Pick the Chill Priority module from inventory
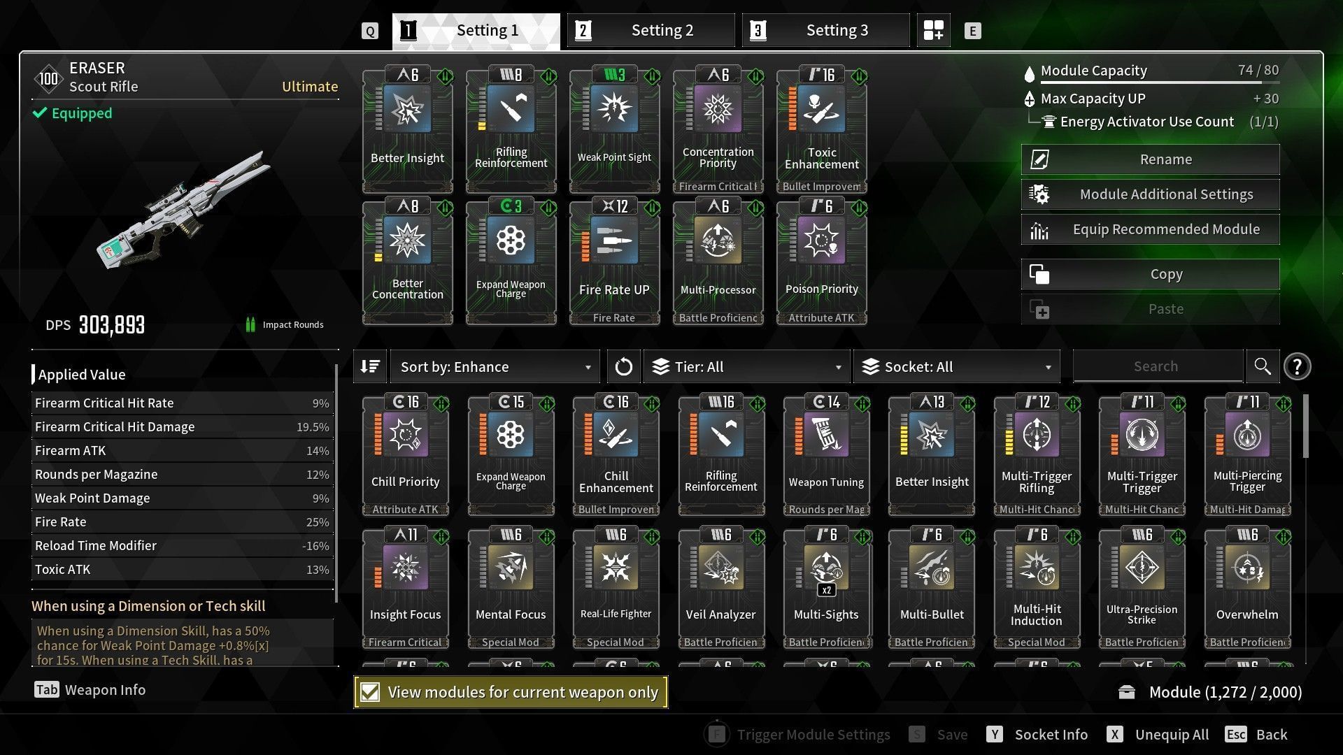Screen dimensions: 1343x755 [x=406, y=455]
